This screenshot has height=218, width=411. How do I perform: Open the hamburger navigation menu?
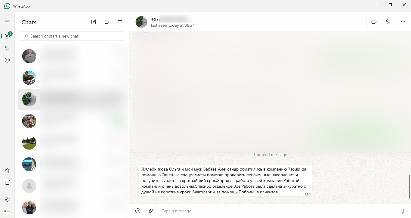coord(7,22)
